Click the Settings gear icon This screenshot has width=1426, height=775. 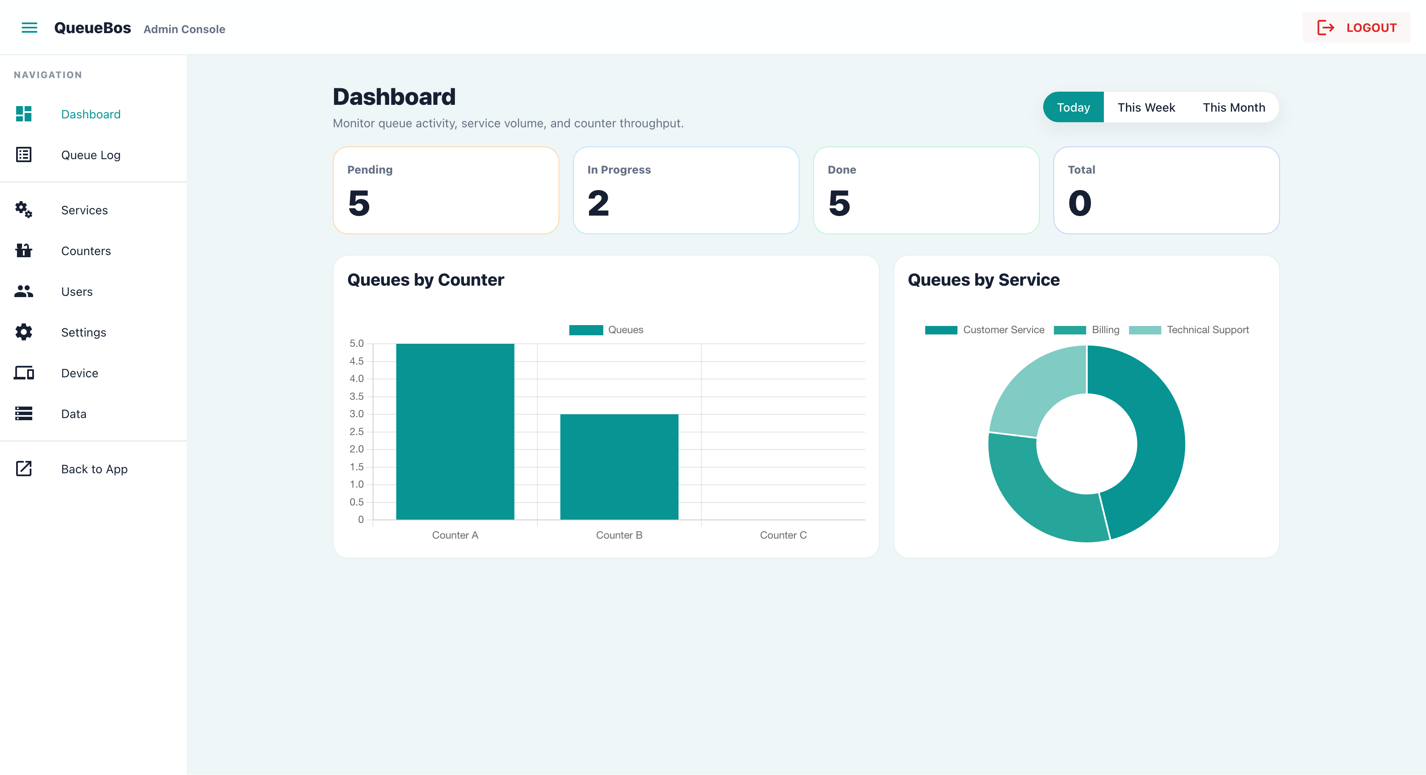tap(24, 332)
